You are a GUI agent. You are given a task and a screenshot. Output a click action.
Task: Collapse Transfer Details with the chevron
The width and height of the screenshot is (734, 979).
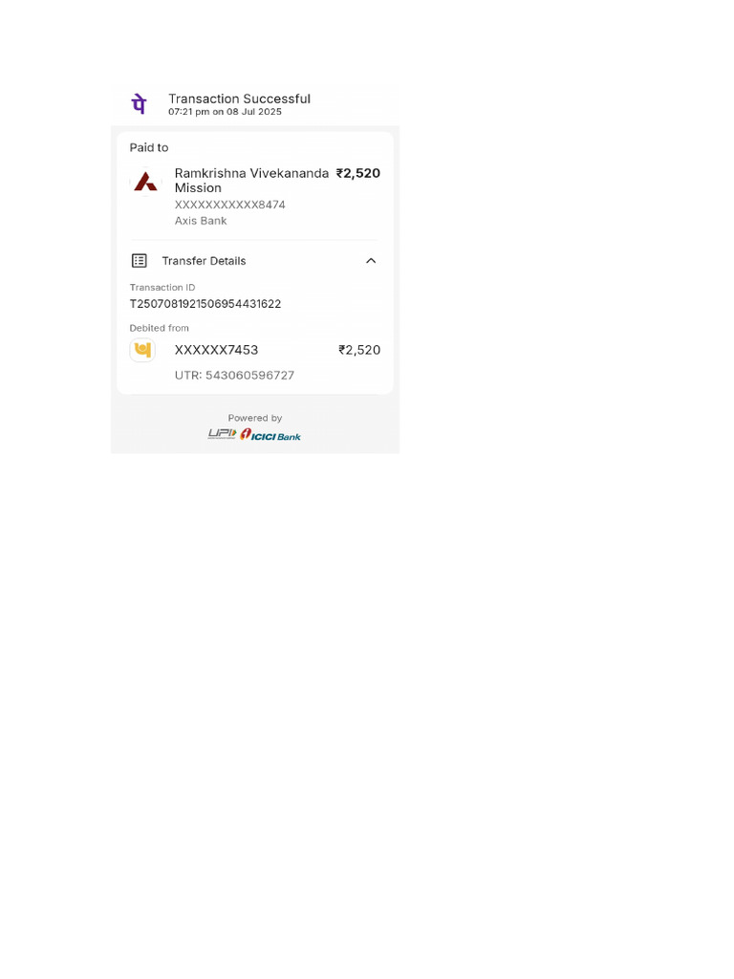click(371, 261)
